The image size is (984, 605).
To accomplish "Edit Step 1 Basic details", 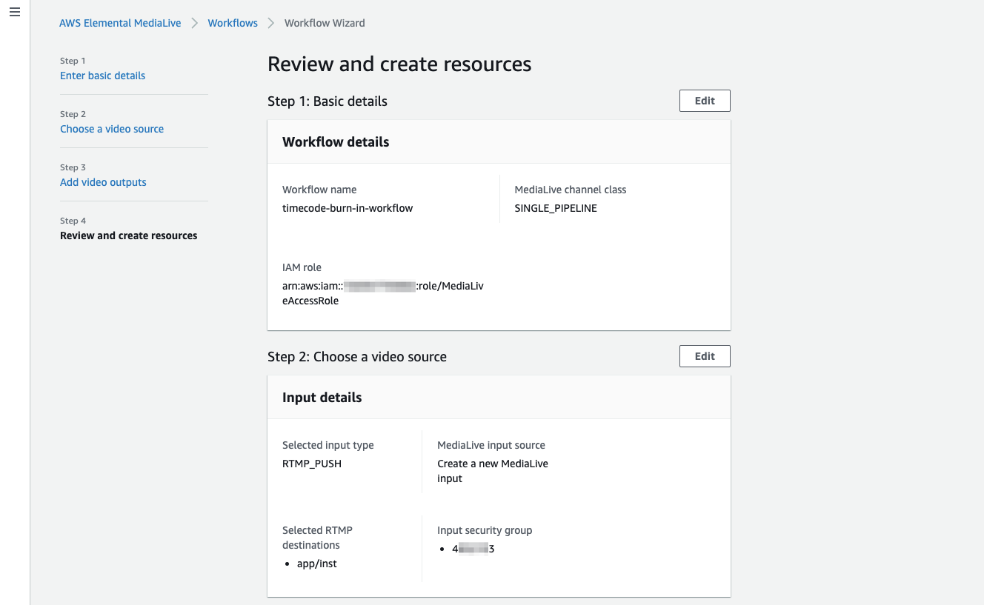I will (x=705, y=101).
